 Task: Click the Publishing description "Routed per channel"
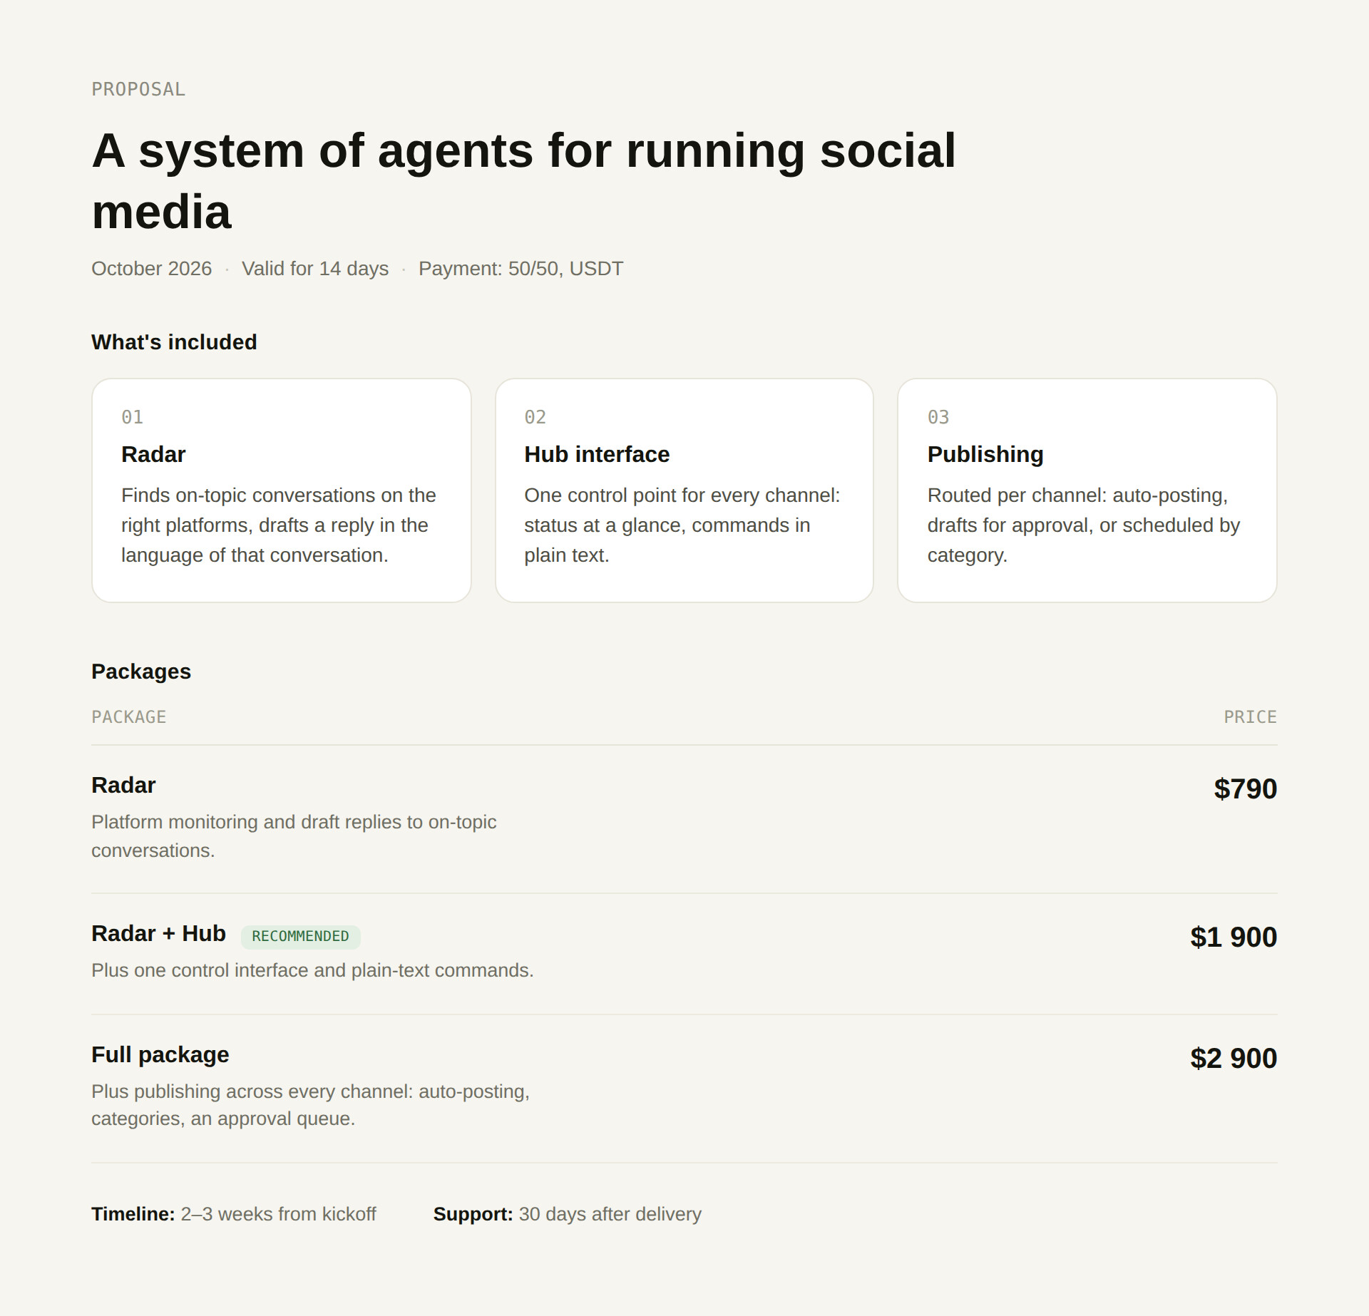(1084, 525)
